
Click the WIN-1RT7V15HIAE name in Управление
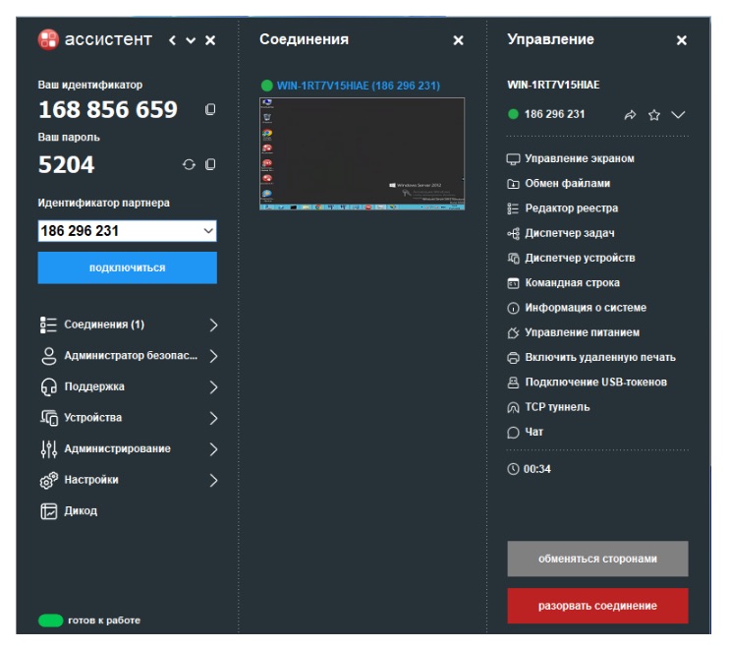click(x=553, y=85)
